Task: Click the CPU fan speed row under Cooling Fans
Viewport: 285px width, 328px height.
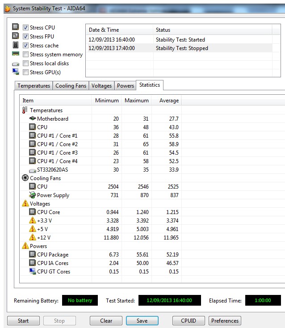Action: pos(101,186)
